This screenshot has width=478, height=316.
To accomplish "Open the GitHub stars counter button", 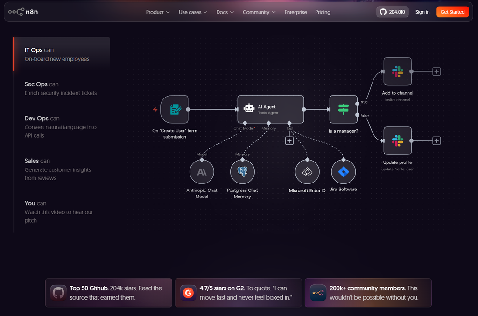I will point(392,12).
